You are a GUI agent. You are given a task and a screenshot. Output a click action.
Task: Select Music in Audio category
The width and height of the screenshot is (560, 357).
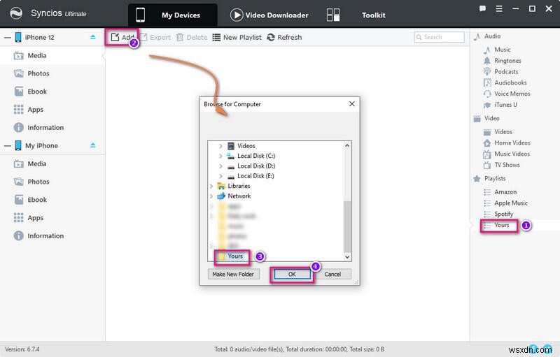point(502,50)
